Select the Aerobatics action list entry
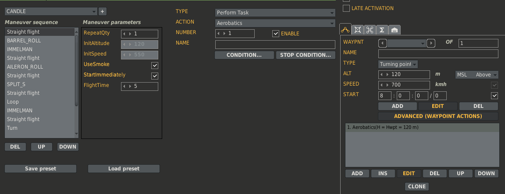This screenshot has width=505, height=194. [422, 128]
